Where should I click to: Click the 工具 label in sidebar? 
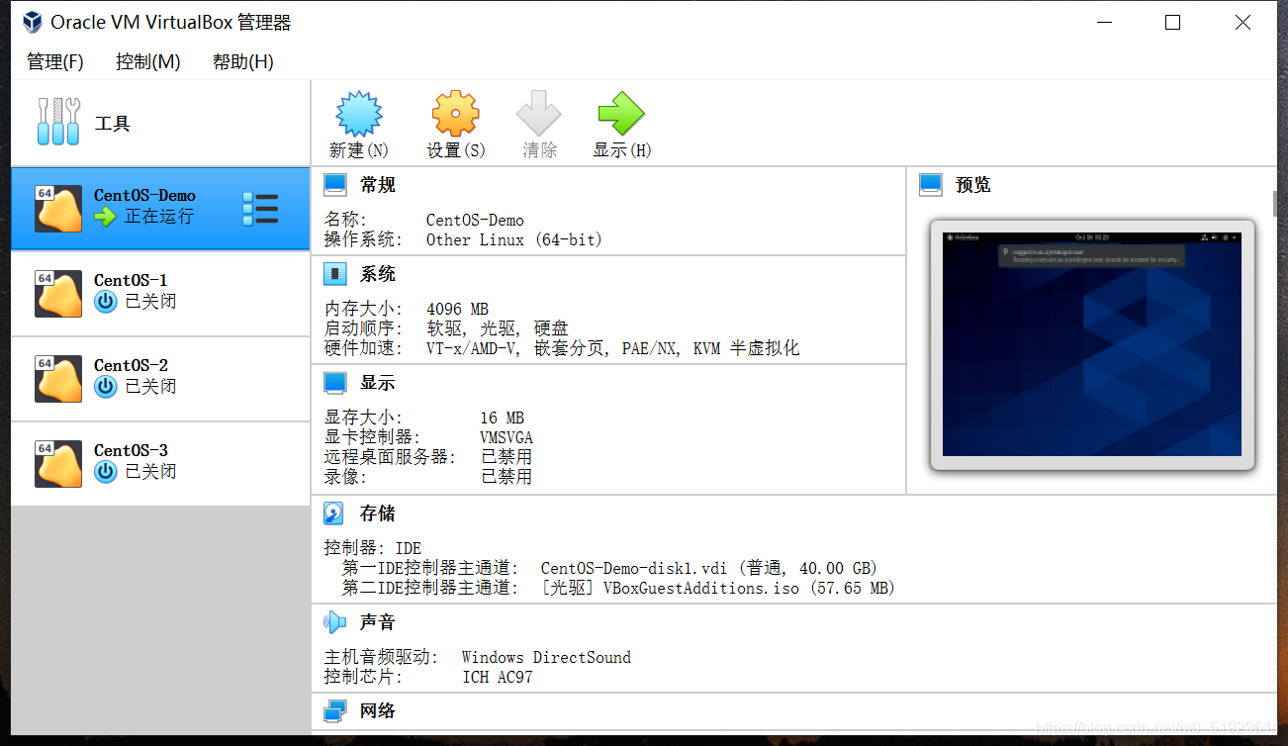(x=113, y=124)
